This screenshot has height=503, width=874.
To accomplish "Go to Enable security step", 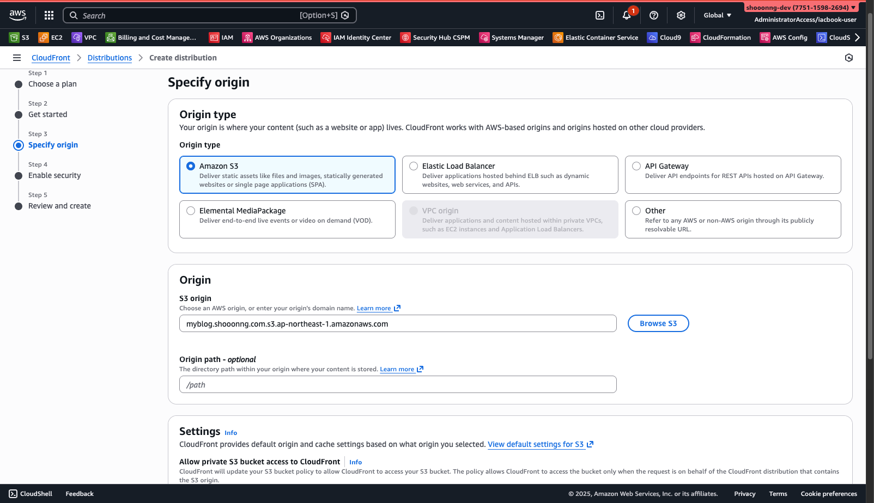I will 54,175.
